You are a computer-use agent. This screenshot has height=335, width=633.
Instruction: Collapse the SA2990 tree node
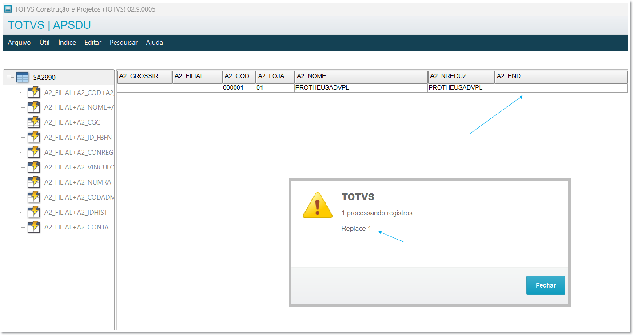(x=8, y=77)
